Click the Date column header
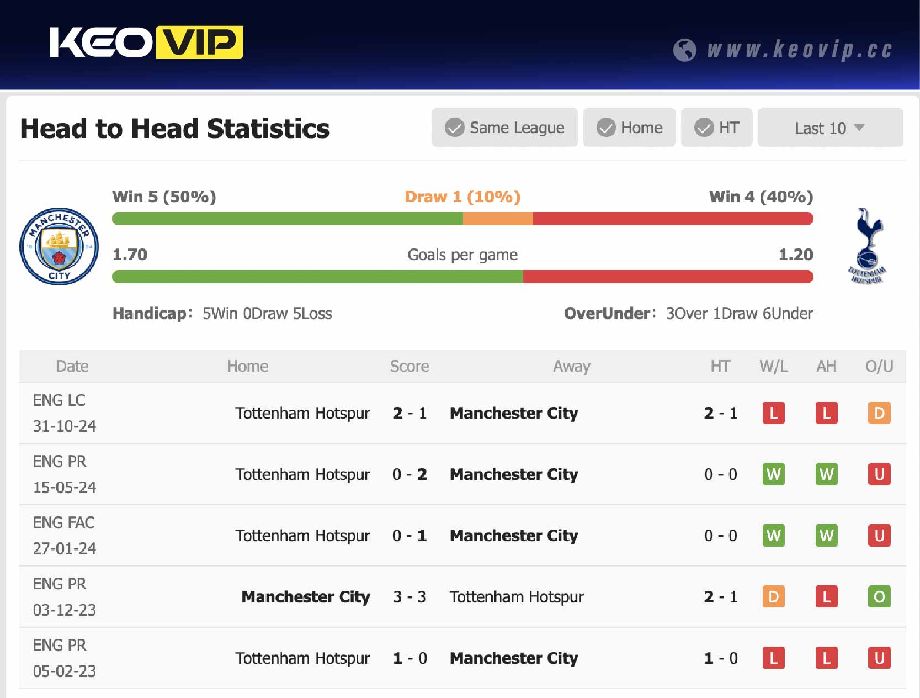Image resolution: width=920 pixels, height=698 pixels. [72, 366]
